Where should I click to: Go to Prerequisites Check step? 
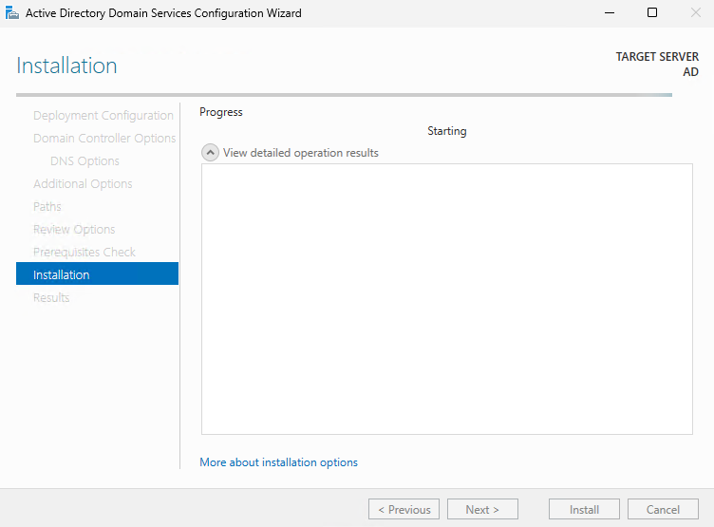(85, 253)
